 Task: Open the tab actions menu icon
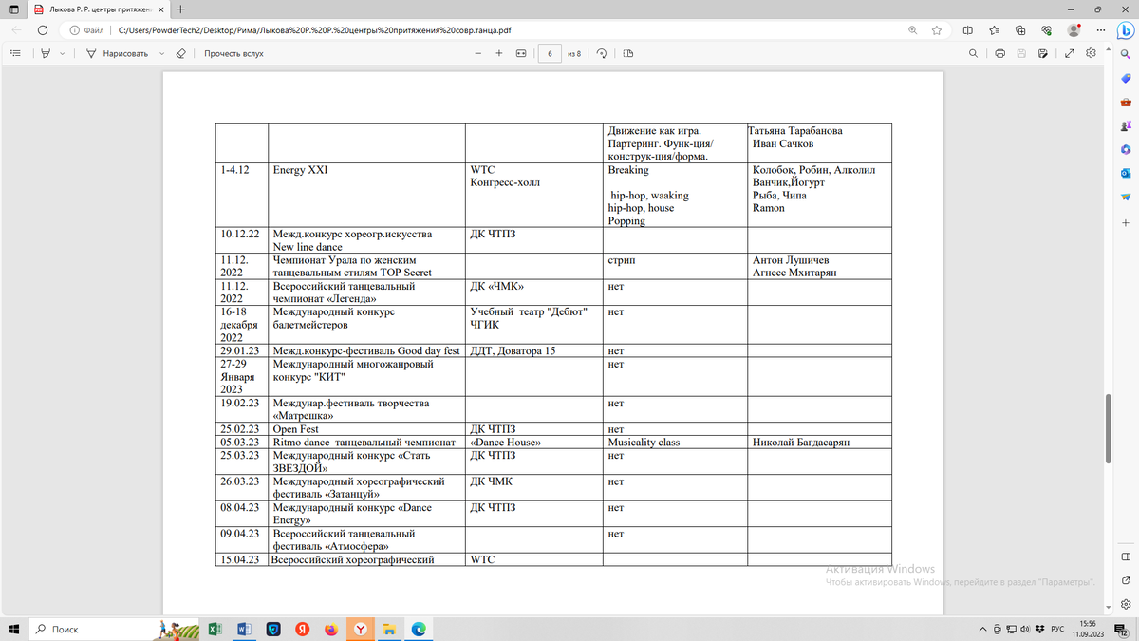point(15,9)
